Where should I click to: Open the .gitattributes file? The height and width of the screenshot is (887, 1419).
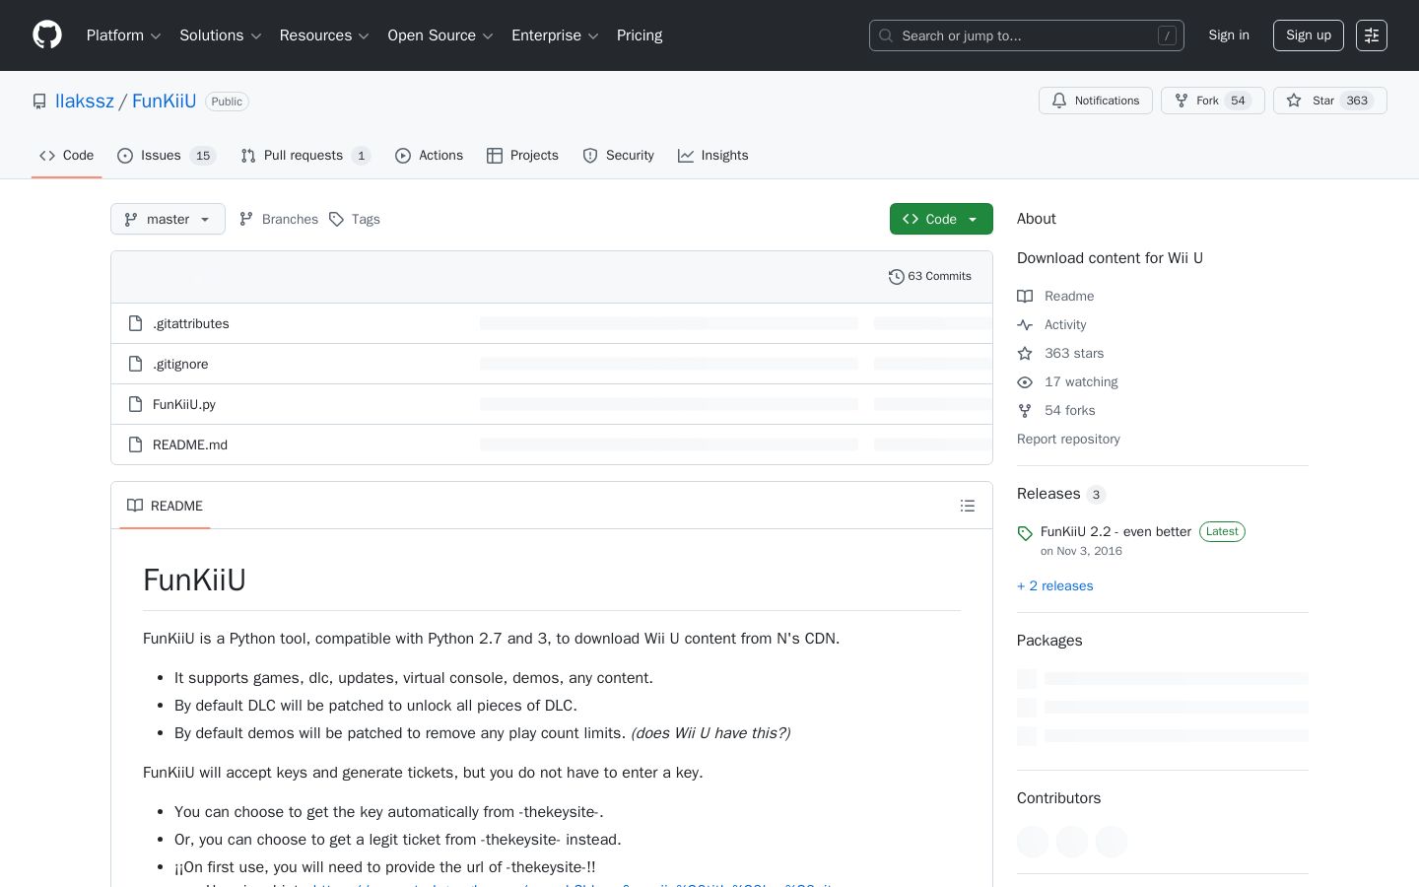pos(191,323)
